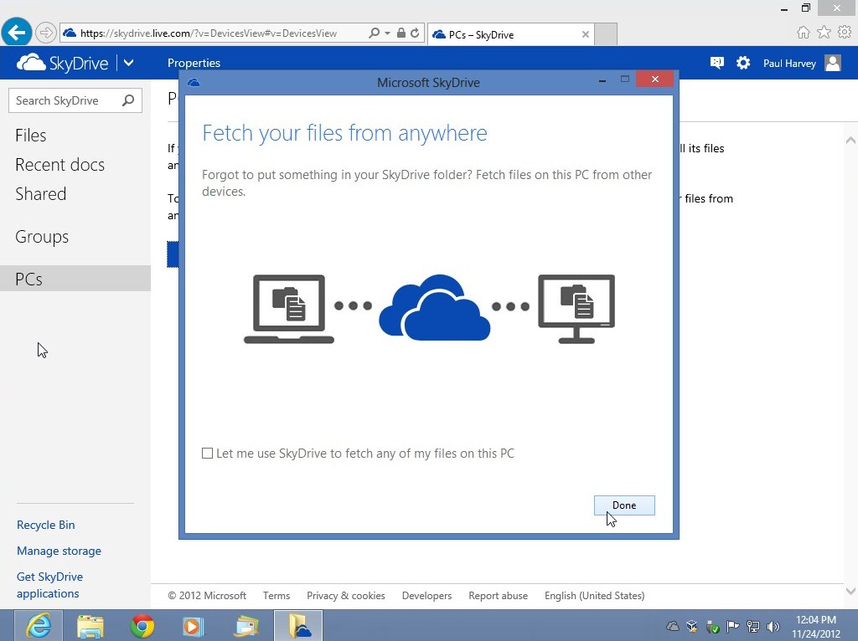858x641 pixels.
Task: Click the volume speaker icon in tray
Action: point(773,626)
